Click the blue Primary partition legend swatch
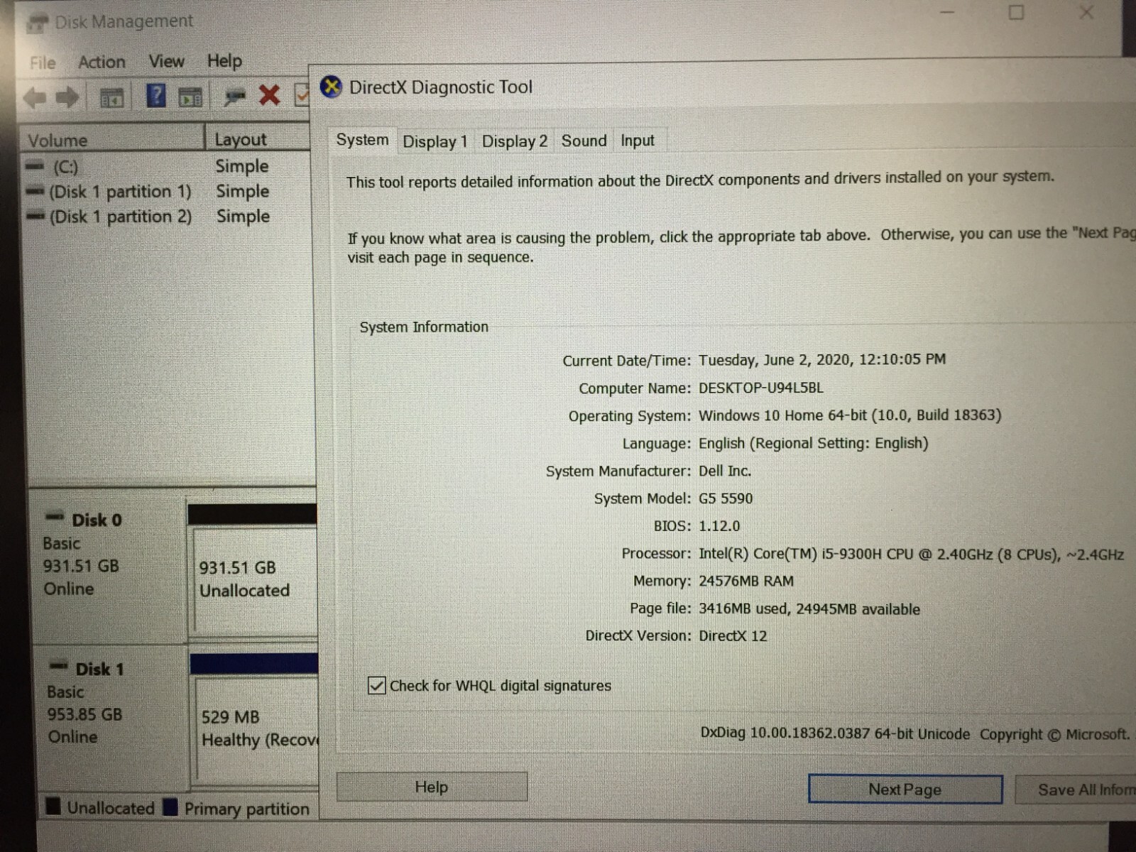Image resolution: width=1136 pixels, height=852 pixels. [x=170, y=807]
